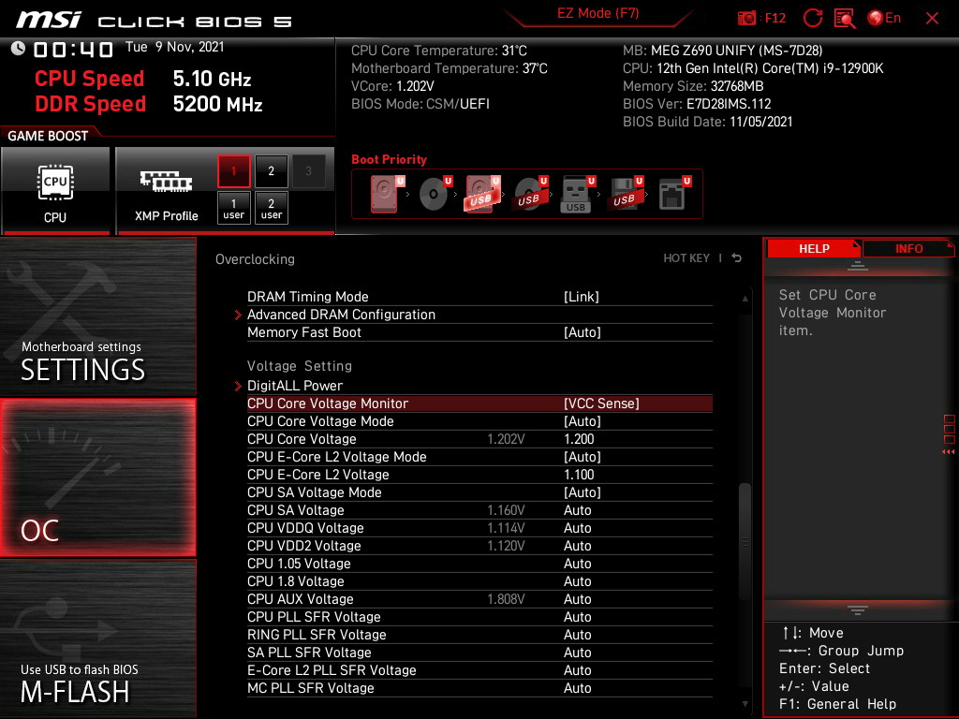
Task: Select the CPU VDDQ Voltage row
Action: (479, 528)
